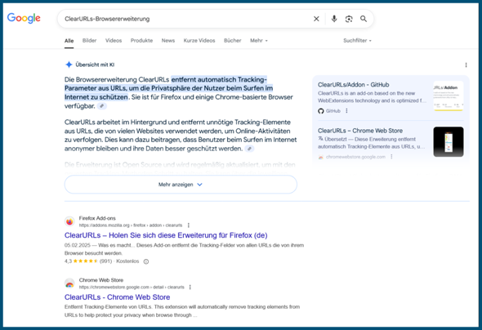Submit search with magnifying glass icon
The width and height of the screenshot is (482, 330).
pyautogui.click(x=364, y=19)
